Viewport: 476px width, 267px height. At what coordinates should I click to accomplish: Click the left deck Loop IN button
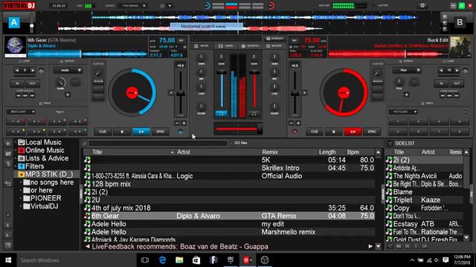click(x=17, y=84)
